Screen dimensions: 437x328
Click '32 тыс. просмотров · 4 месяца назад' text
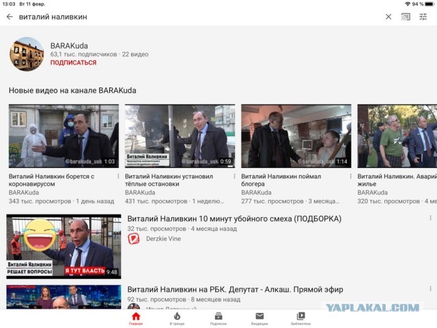[x=182, y=229]
